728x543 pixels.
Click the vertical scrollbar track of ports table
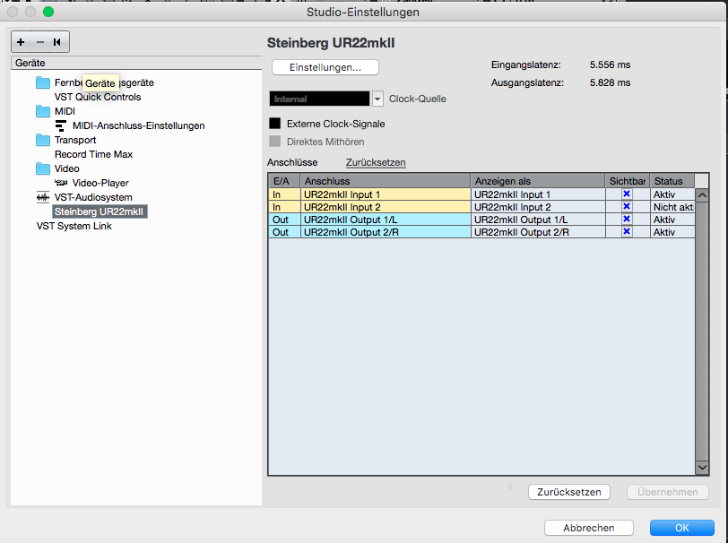coord(702,332)
